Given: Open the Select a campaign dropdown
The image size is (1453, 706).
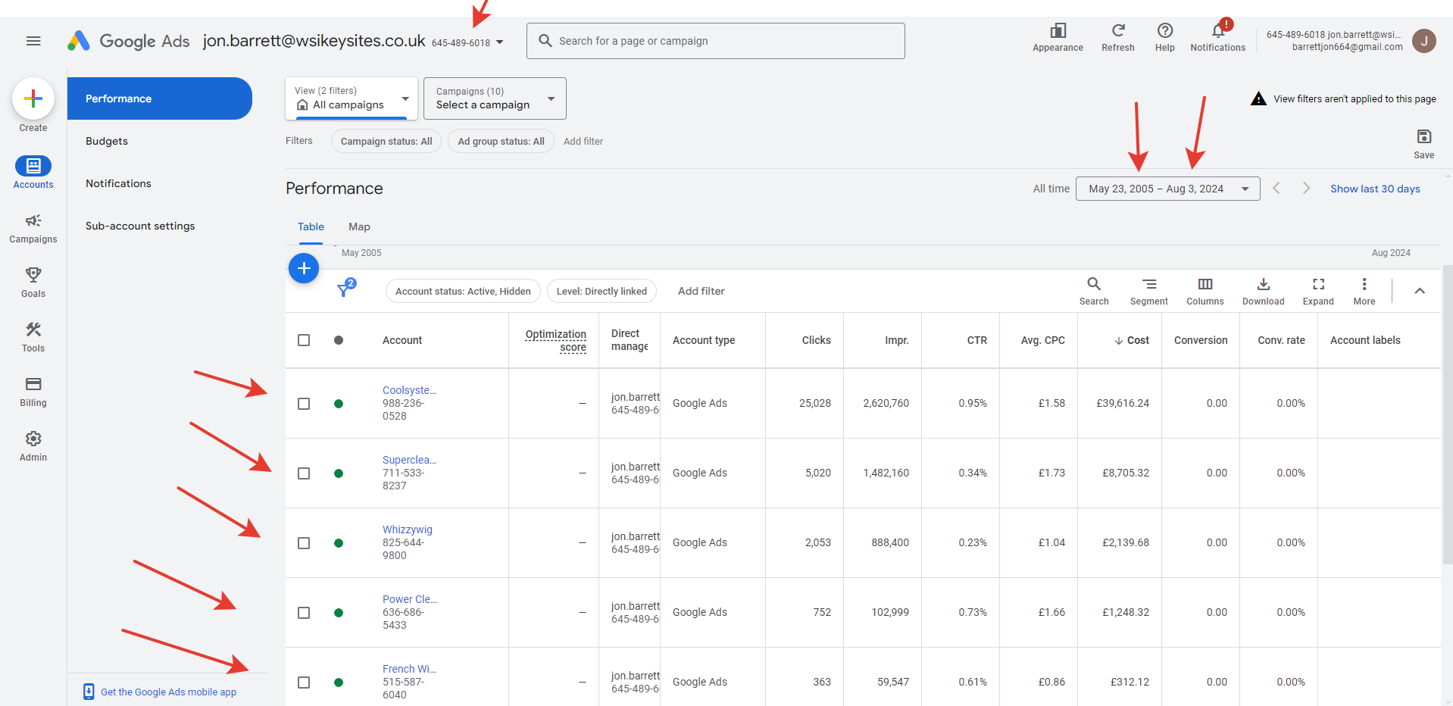Looking at the screenshot, I should click(x=495, y=98).
